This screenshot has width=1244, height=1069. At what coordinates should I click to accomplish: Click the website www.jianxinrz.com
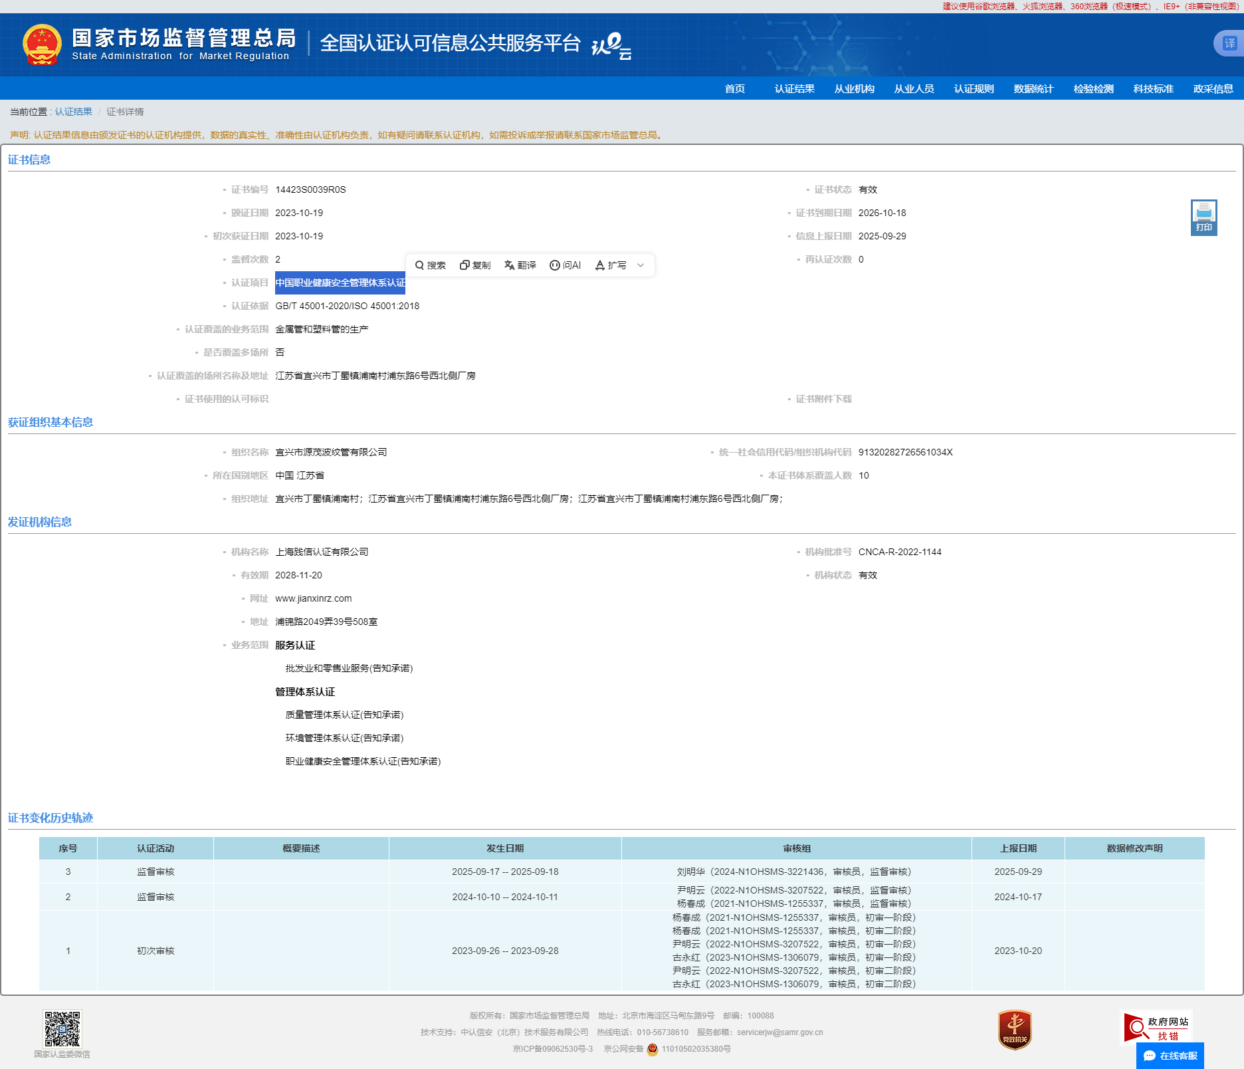point(313,598)
